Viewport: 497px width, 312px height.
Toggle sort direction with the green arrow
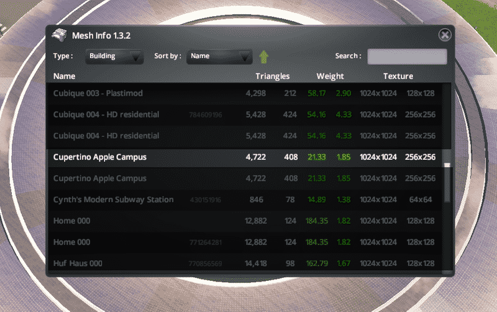(263, 57)
